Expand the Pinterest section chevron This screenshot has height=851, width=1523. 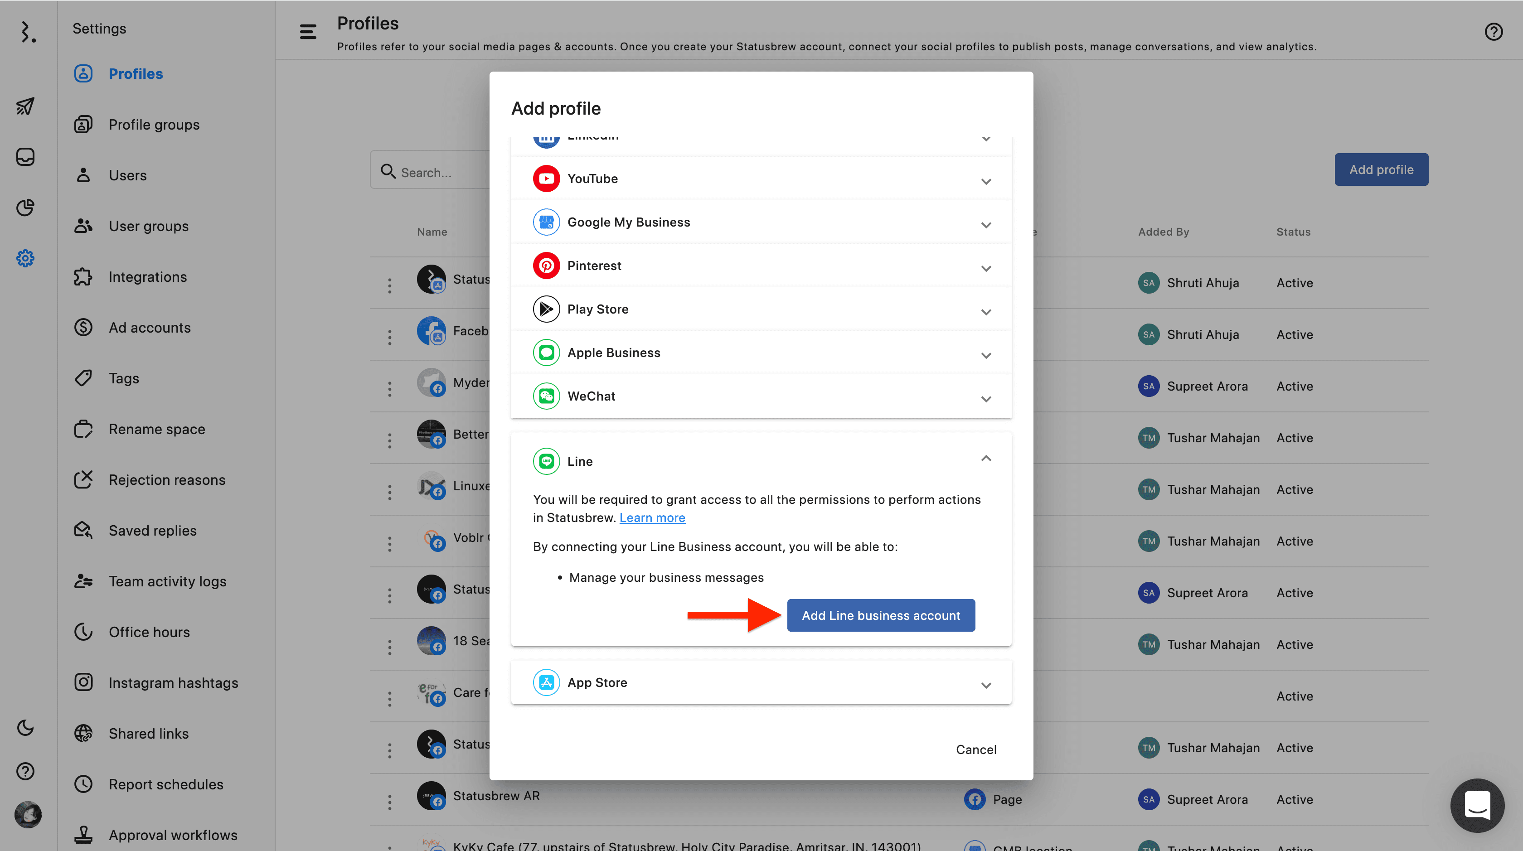(985, 268)
